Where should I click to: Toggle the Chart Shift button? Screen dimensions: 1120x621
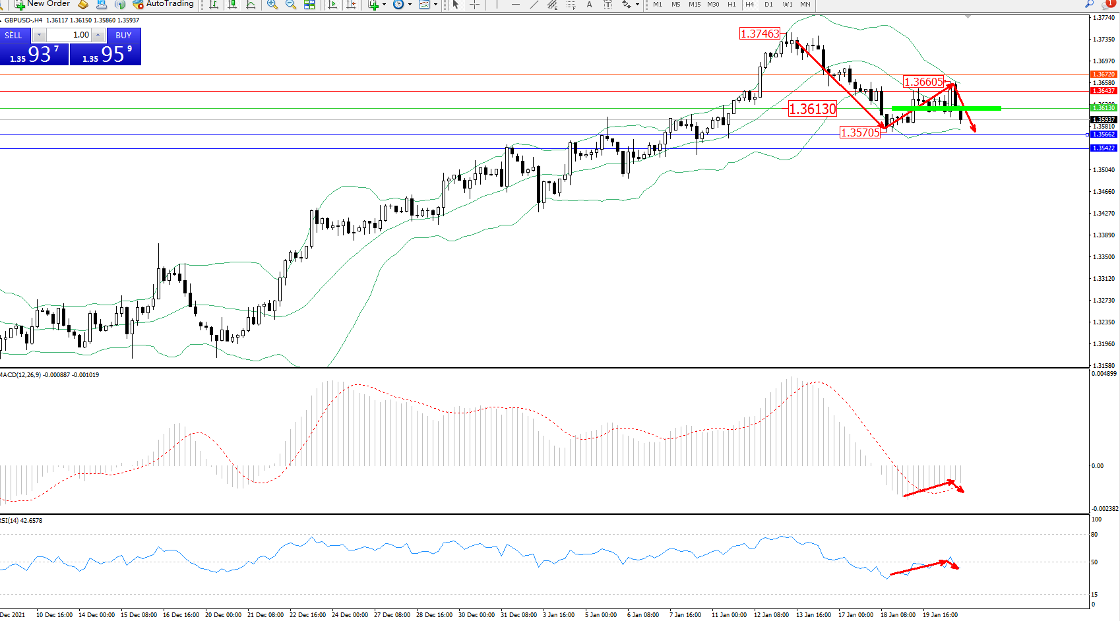351,5
